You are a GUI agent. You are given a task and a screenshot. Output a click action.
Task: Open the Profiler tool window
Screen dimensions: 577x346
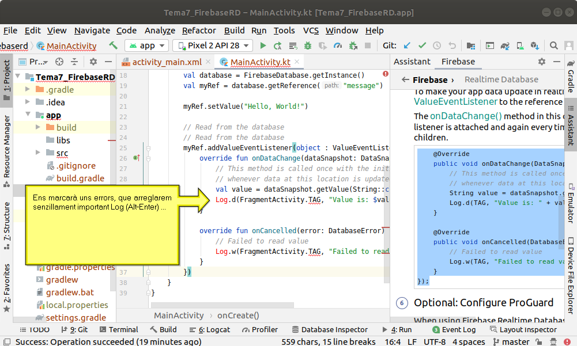(260, 329)
